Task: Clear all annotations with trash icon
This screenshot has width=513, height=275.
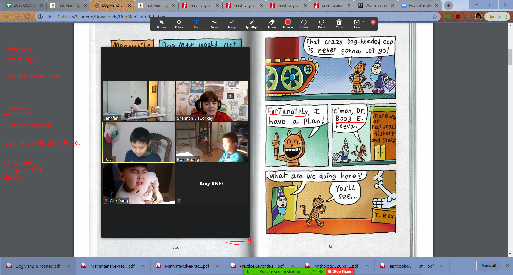Action: [x=339, y=24]
